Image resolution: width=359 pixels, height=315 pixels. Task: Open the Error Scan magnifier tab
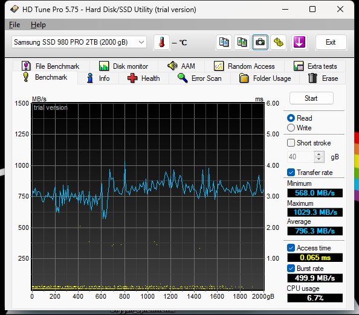click(199, 78)
